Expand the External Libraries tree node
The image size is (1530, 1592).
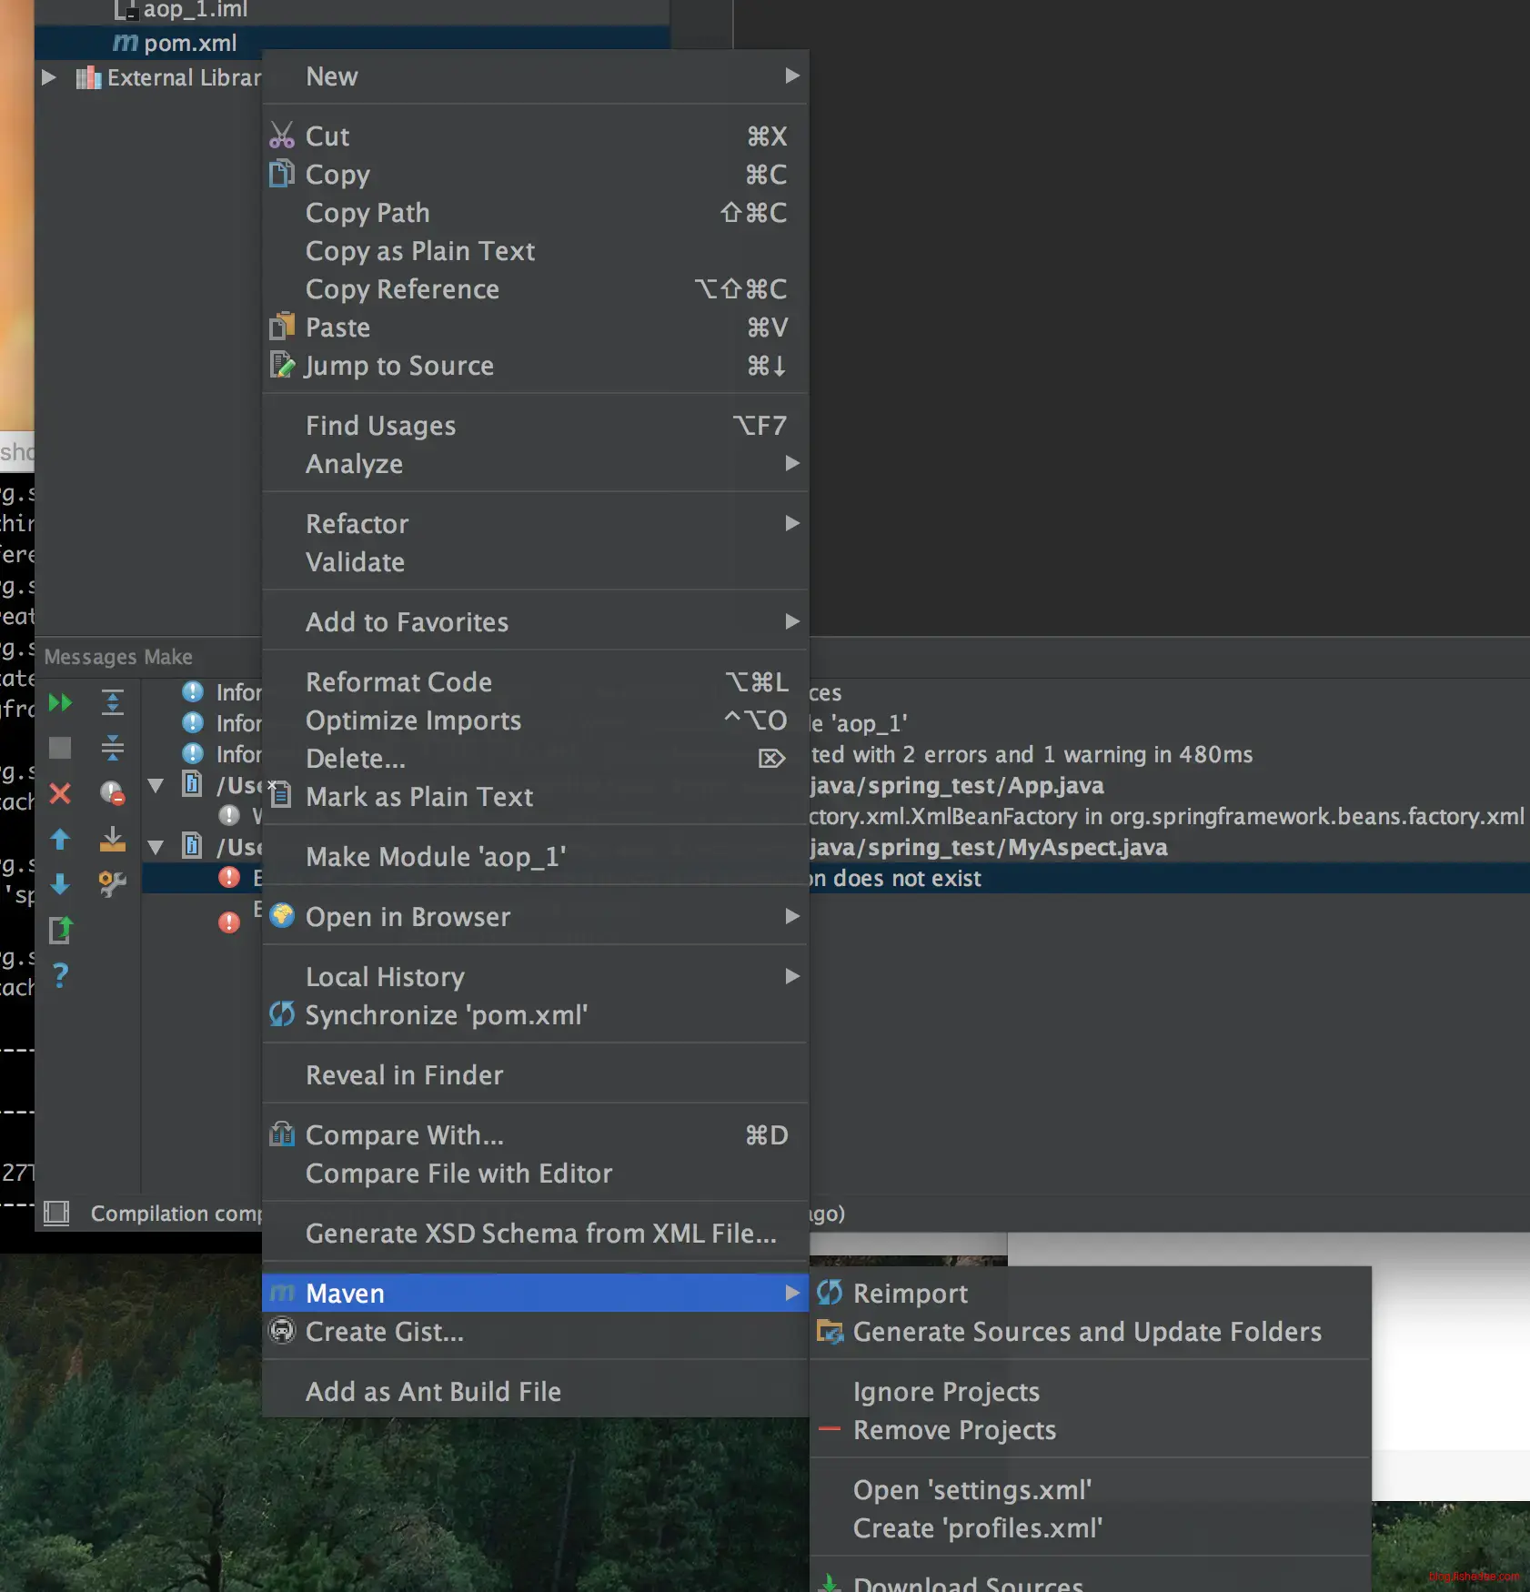coord(49,77)
